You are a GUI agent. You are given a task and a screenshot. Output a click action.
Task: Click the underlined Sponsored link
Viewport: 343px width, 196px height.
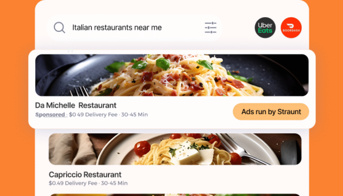pyautogui.click(x=50, y=115)
